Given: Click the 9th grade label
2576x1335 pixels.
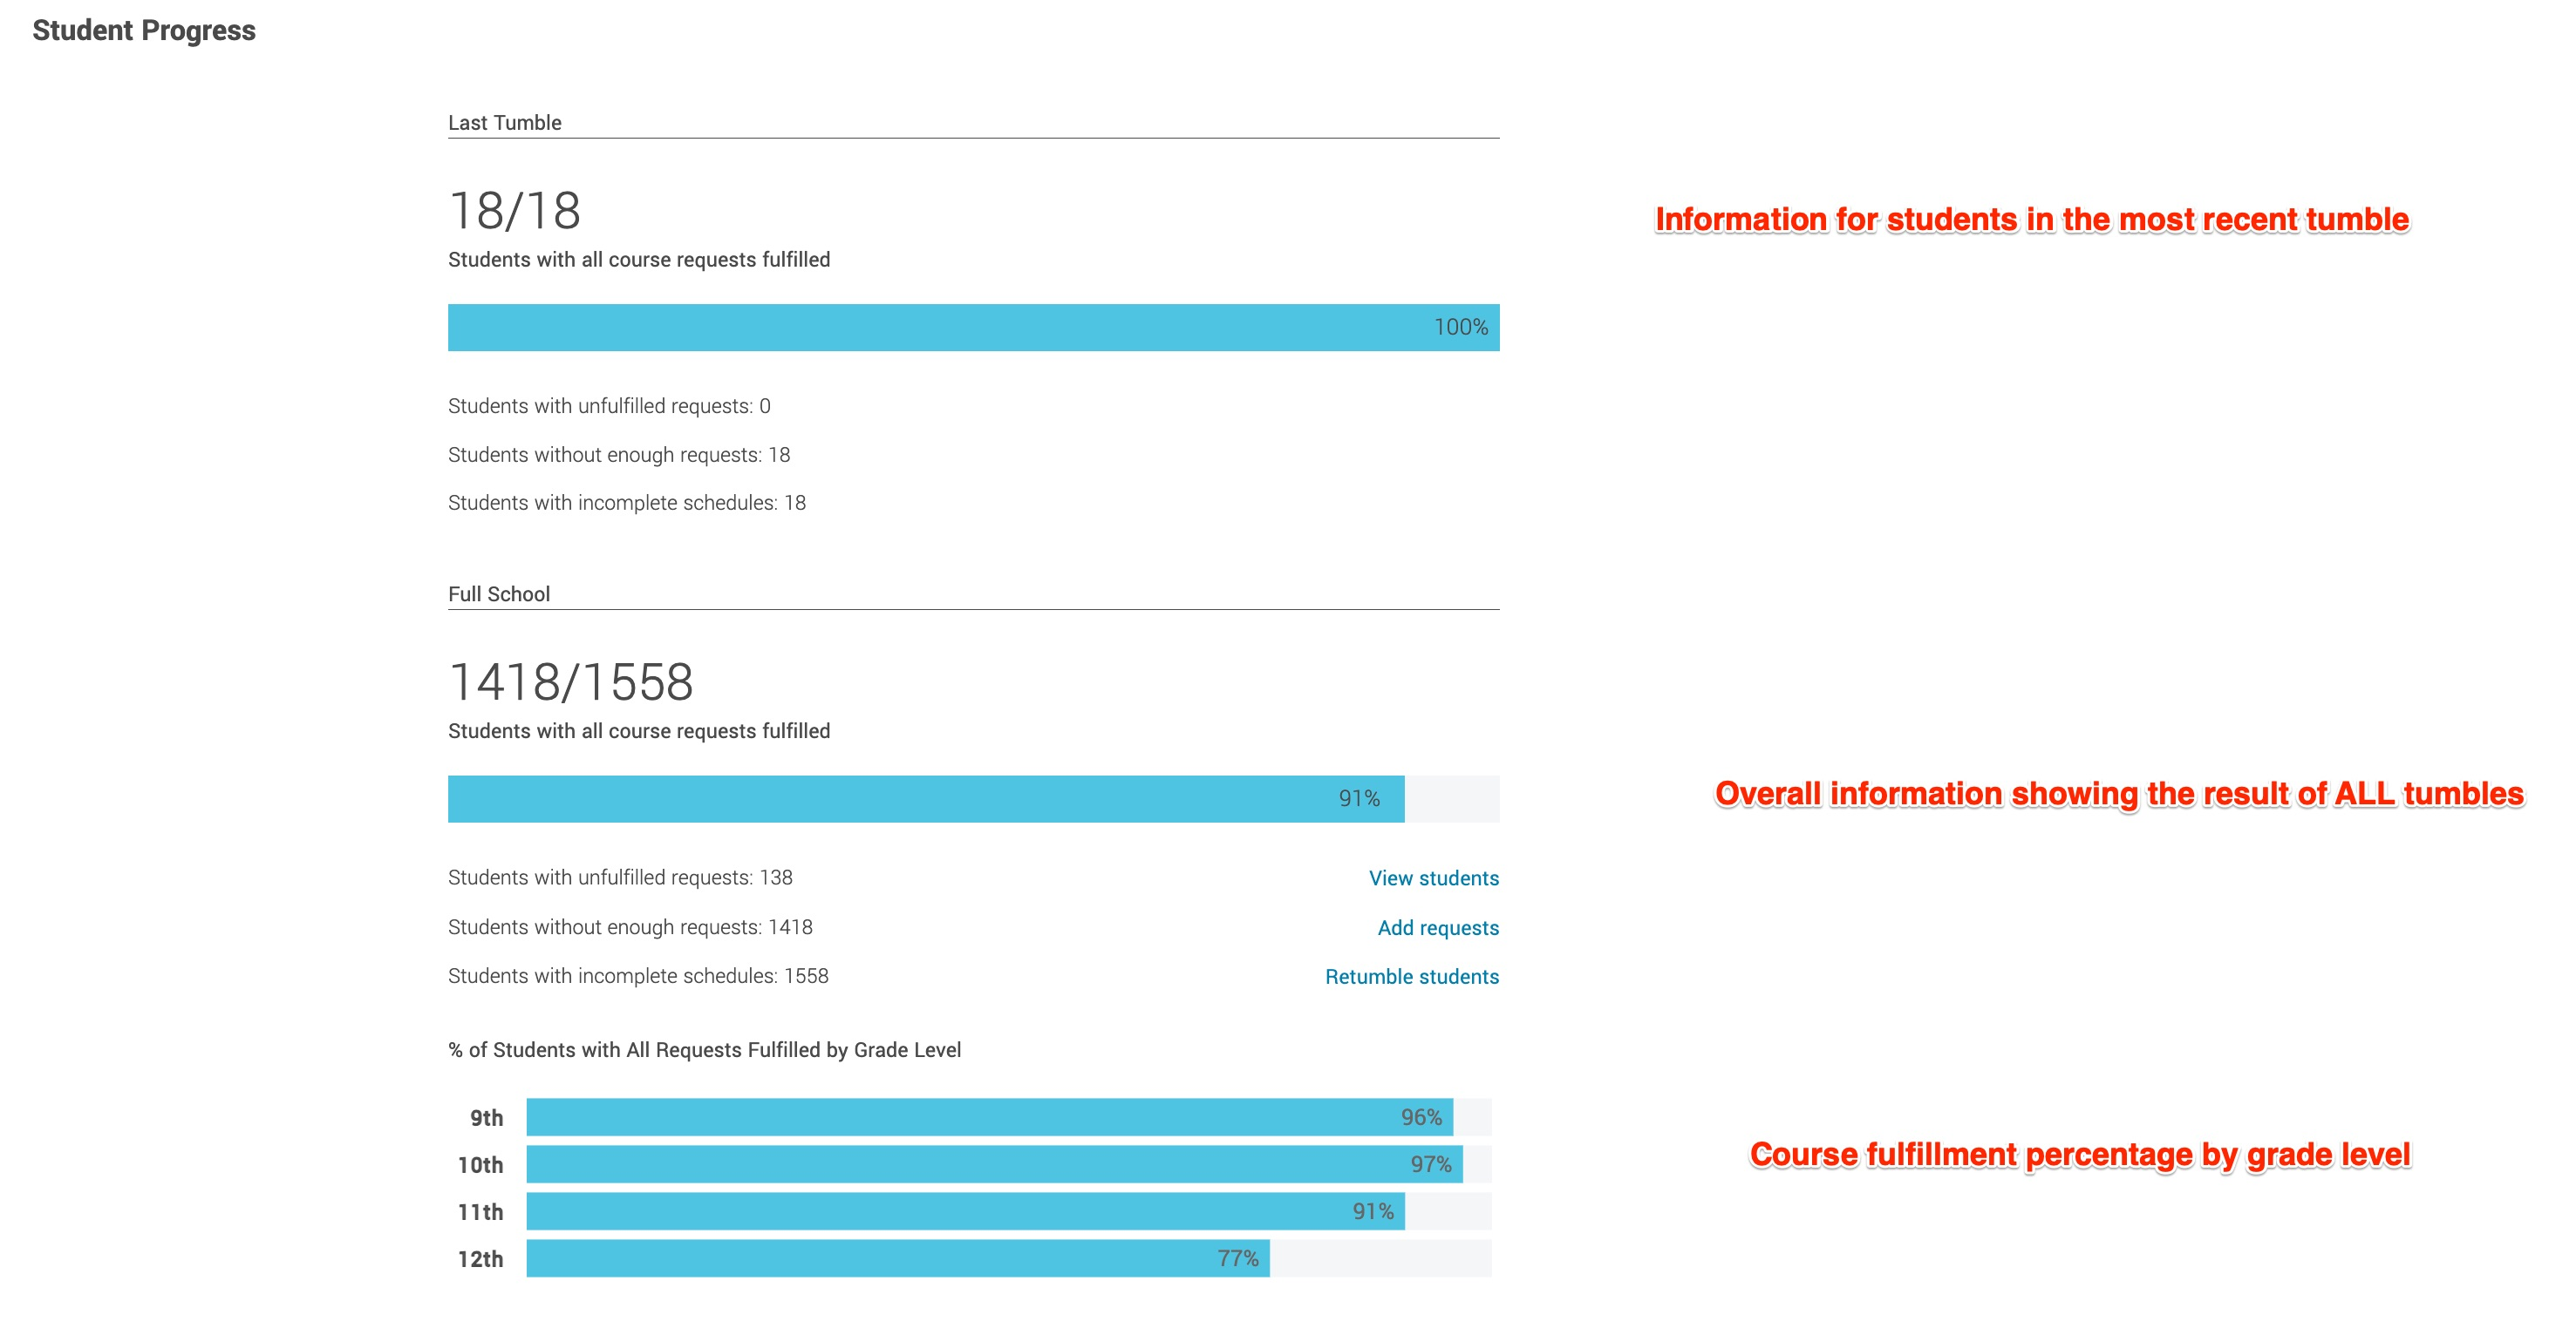Looking at the screenshot, I should point(486,1118).
